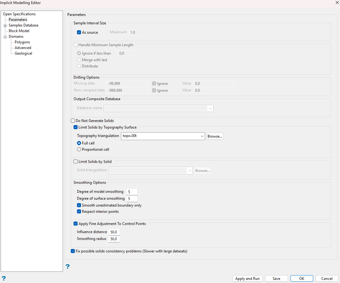
Task: Confirm with the OK button
Action: point(302,278)
